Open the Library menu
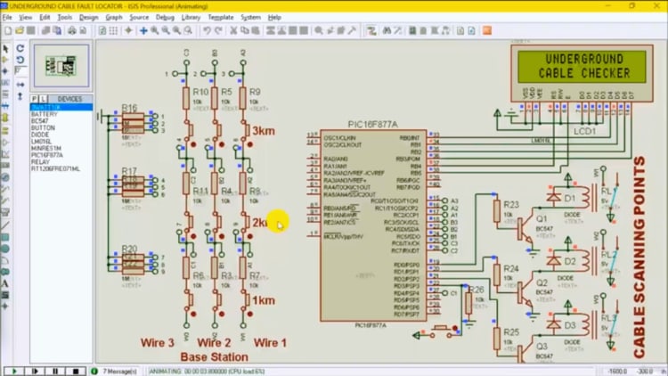Screen dimensions: 668x376 point(191,18)
